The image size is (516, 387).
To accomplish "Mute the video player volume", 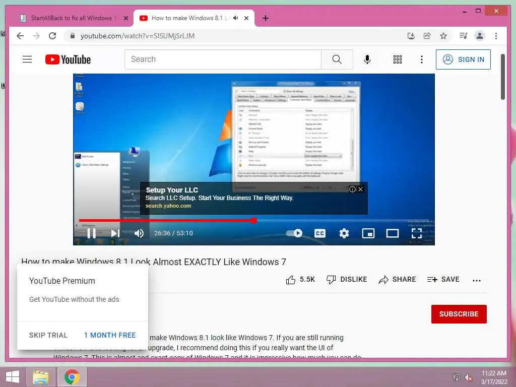I will [139, 233].
